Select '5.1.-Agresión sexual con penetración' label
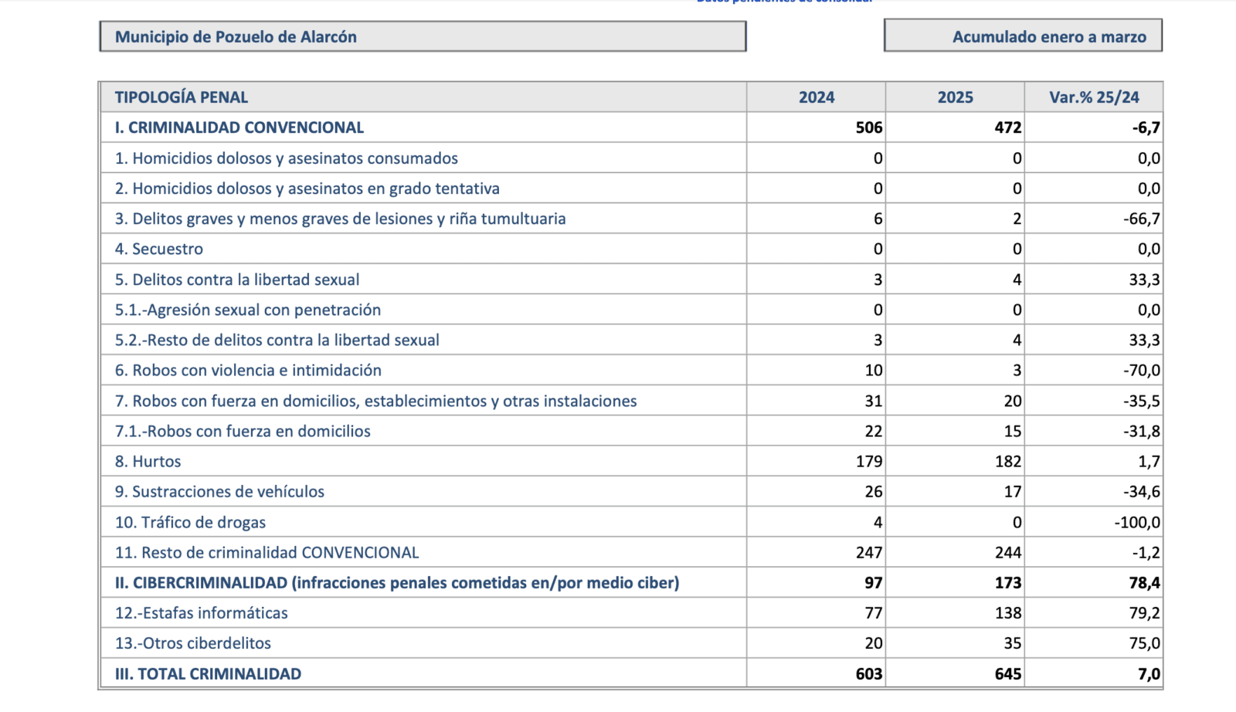 tap(248, 310)
